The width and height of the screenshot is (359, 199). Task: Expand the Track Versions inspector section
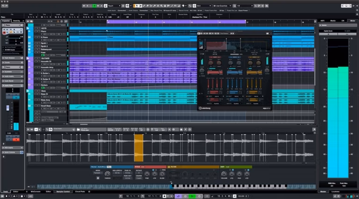click(13, 58)
